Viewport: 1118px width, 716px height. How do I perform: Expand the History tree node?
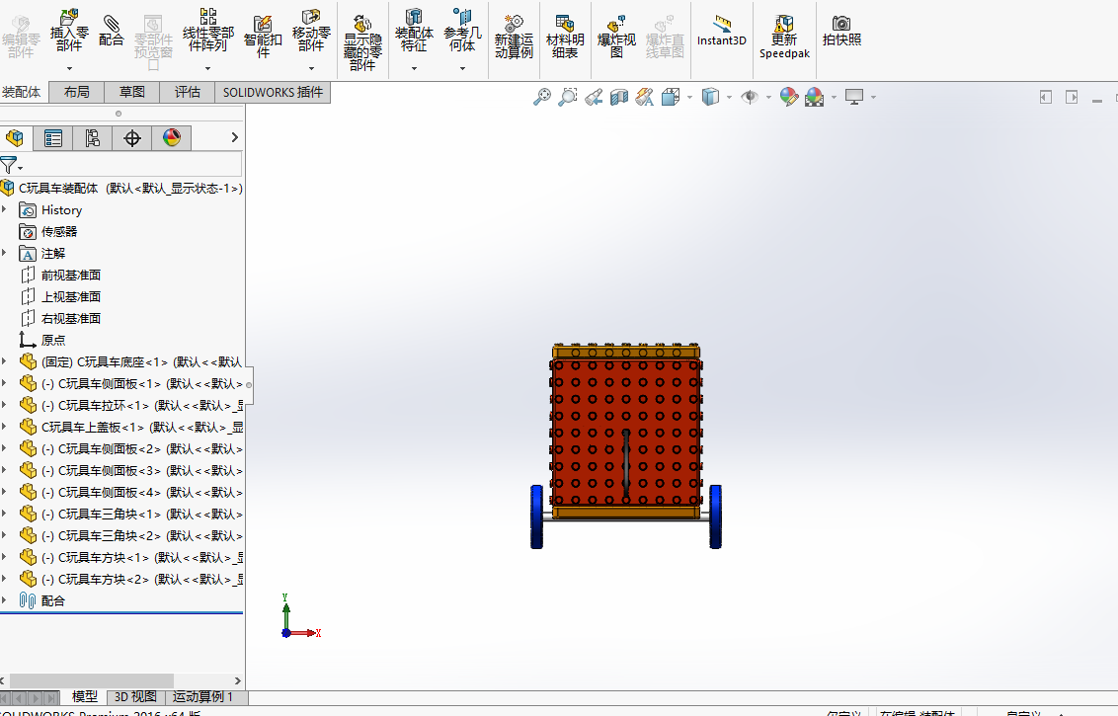pyautogui.click(x=4, y=209)
